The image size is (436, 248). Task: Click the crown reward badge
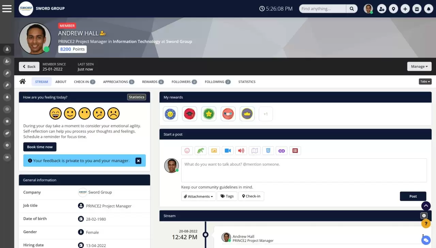[x=247, y=114]
